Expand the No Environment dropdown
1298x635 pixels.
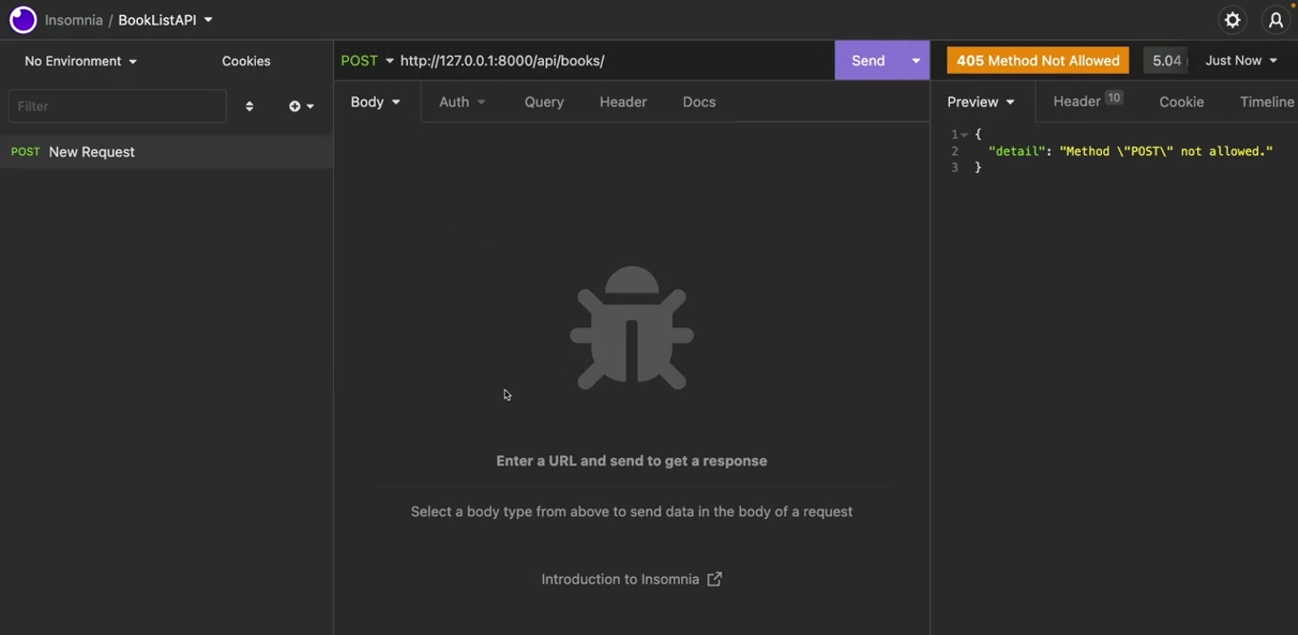tap(81, 61)
